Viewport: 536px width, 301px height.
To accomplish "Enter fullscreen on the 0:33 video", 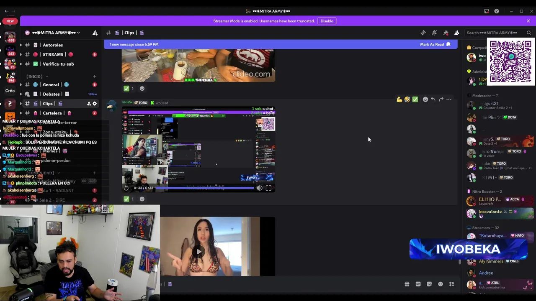I will point(268,188).
